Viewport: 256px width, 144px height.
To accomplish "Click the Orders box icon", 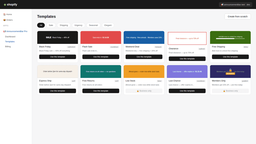I will point(4,20).
